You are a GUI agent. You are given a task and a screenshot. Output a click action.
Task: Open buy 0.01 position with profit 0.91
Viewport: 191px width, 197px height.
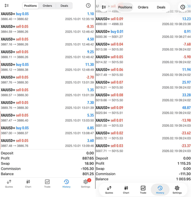[143, 34]
